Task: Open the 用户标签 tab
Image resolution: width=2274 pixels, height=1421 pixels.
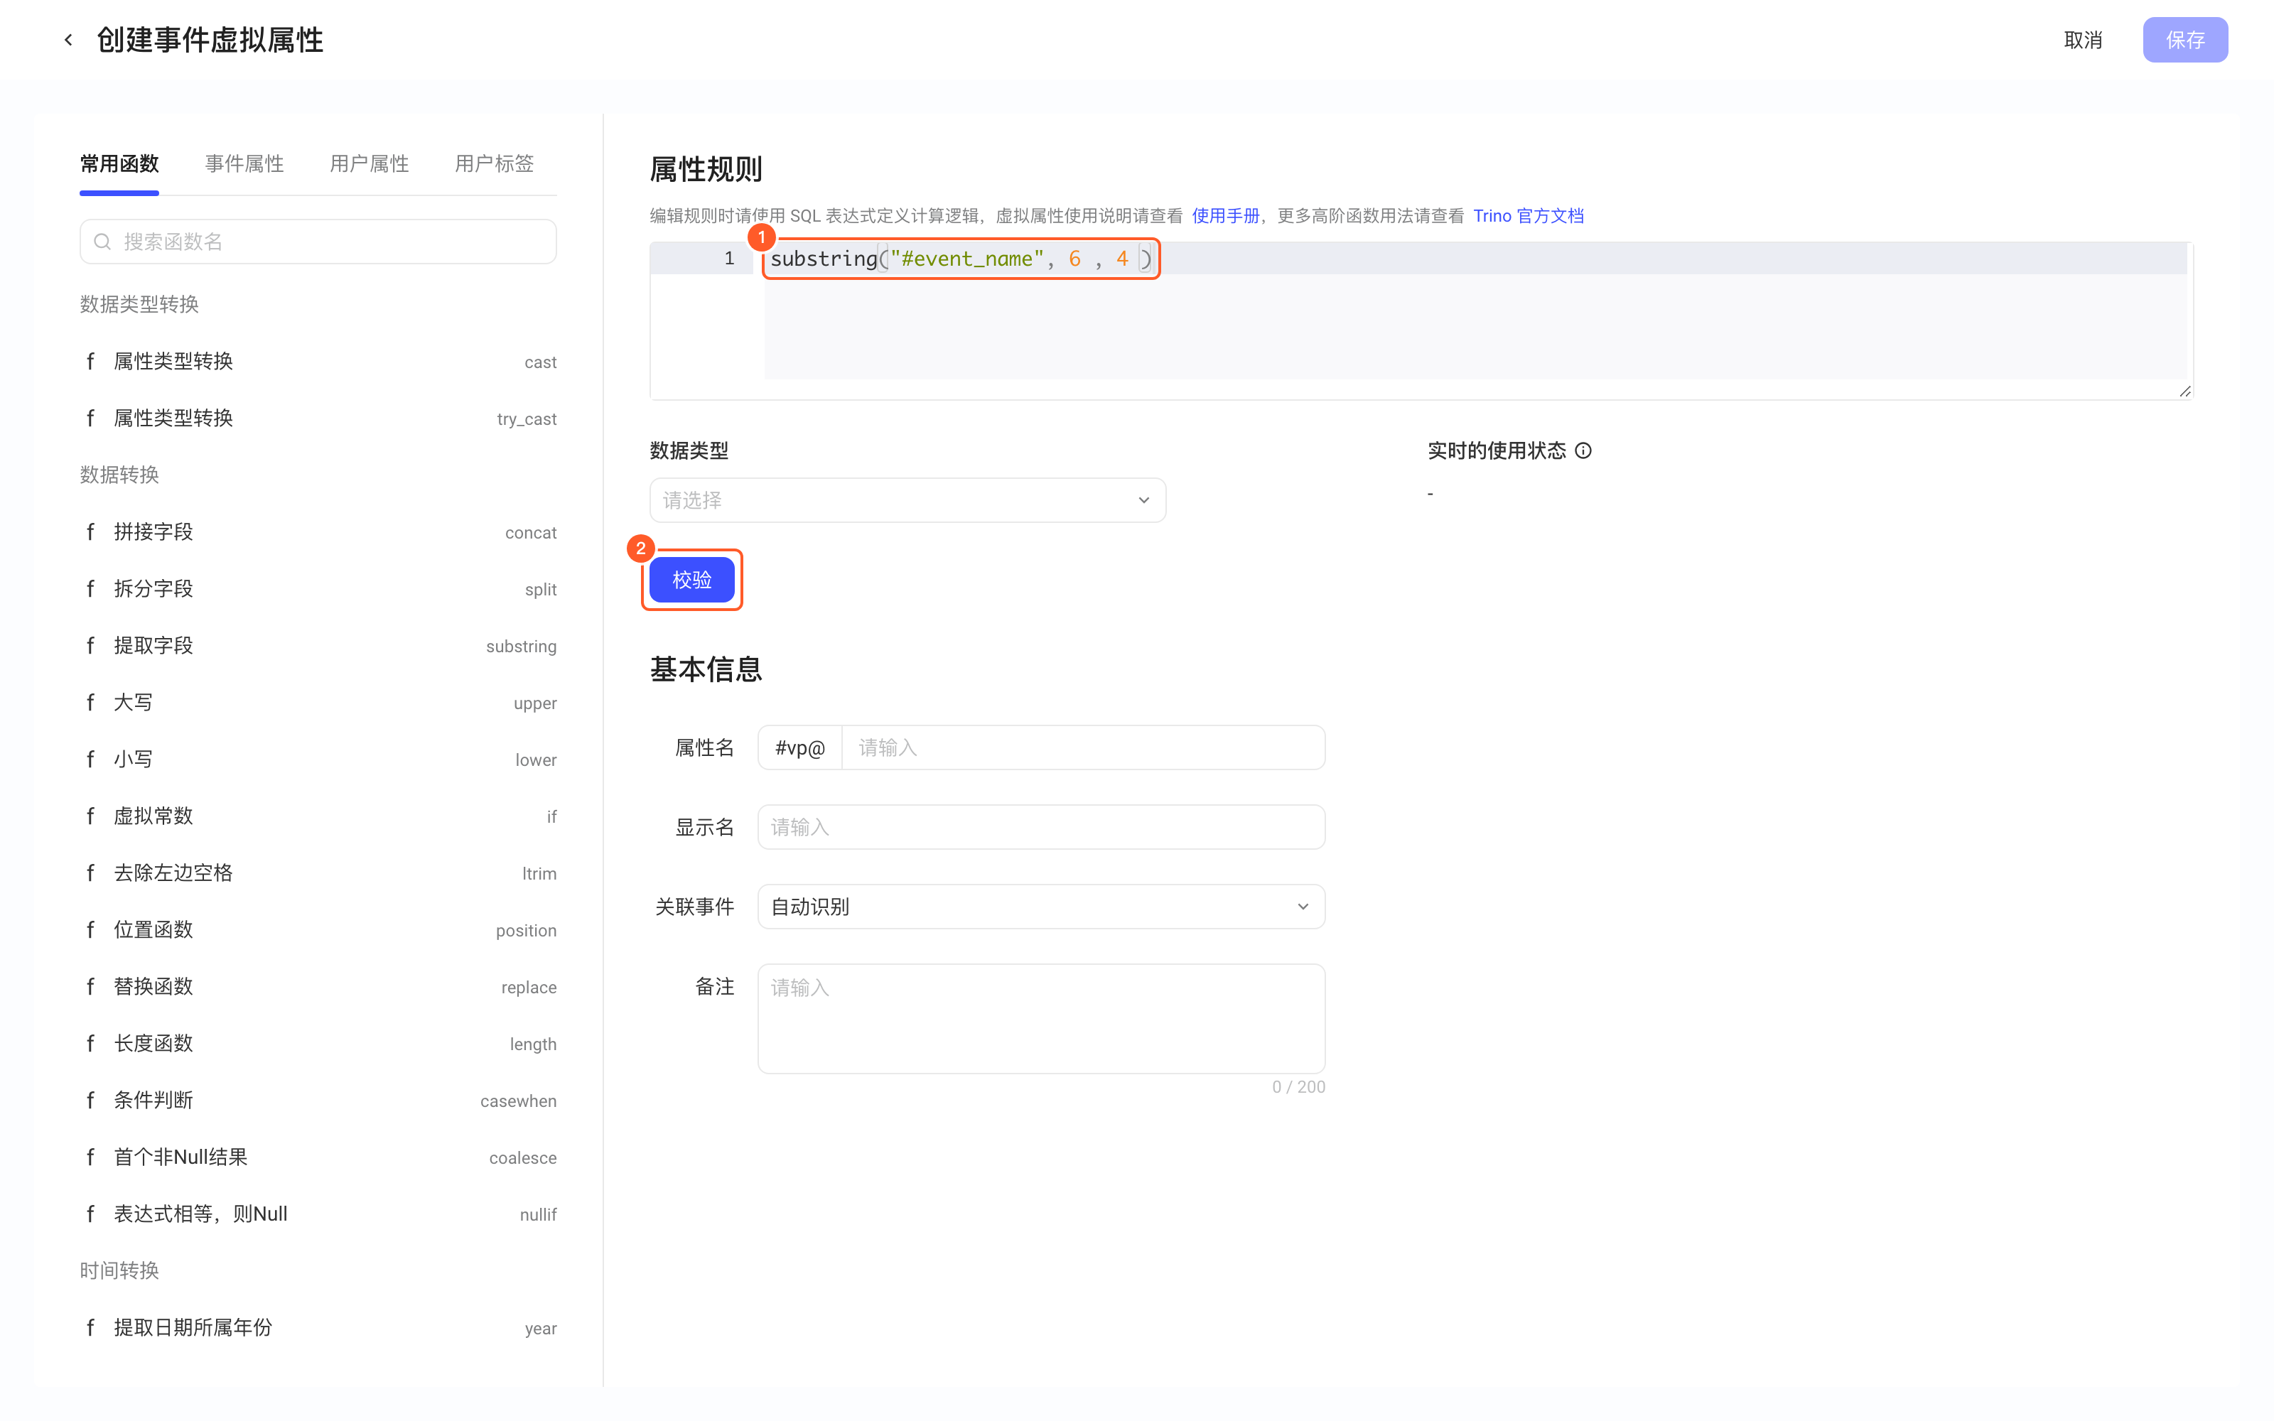Action: [495, 163]
